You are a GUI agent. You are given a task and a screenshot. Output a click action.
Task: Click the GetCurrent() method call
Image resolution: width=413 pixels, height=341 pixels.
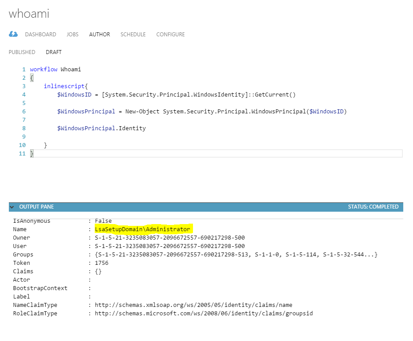274,95
